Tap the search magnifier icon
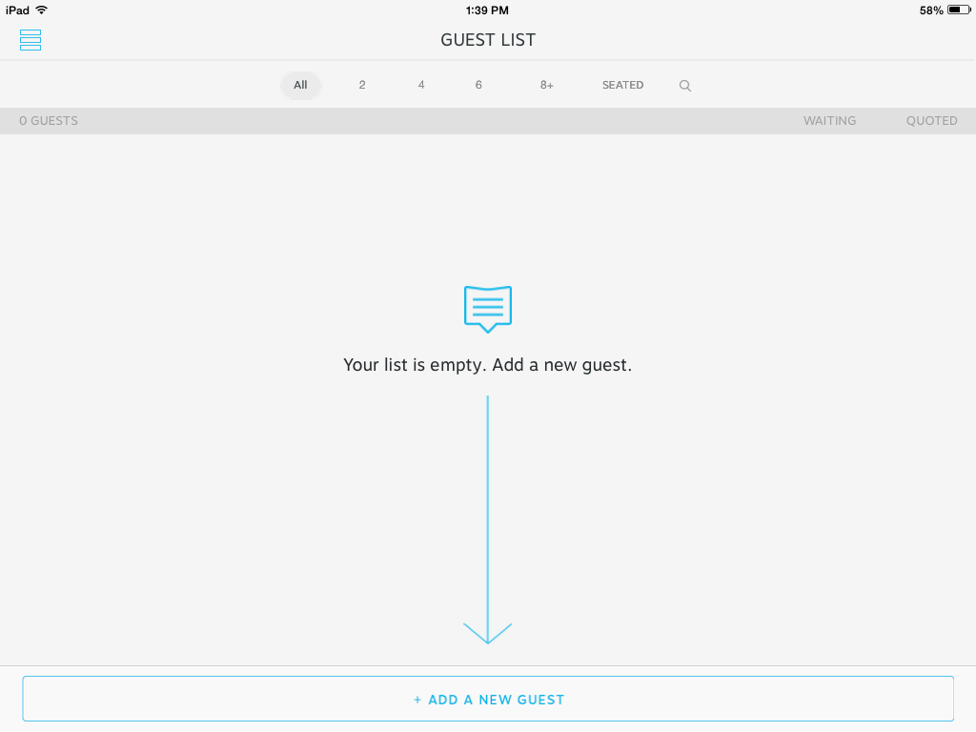Screen dimensions: 976x732 pyautogui.click(x=684, y=86)
